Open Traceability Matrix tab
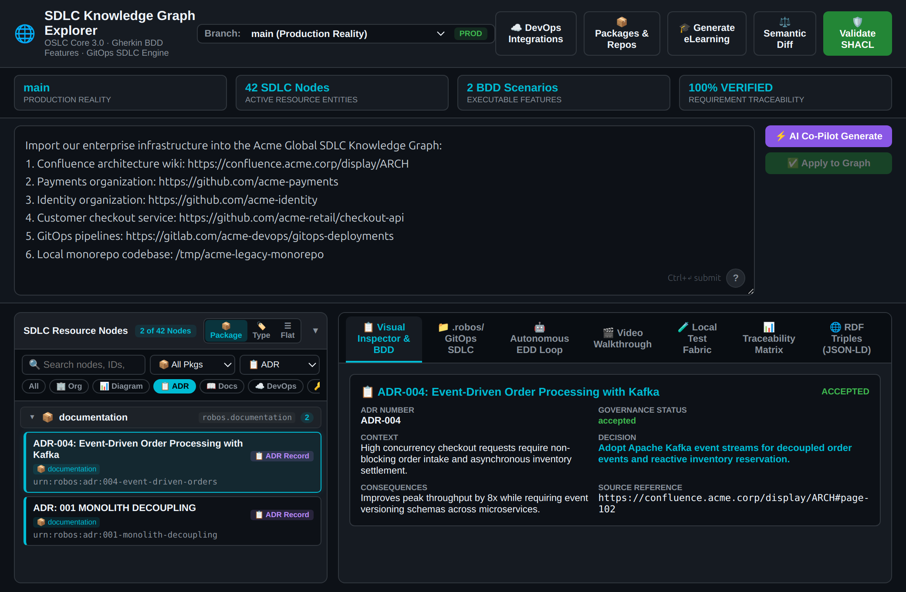The image size is (906, 592). [769, 339]
